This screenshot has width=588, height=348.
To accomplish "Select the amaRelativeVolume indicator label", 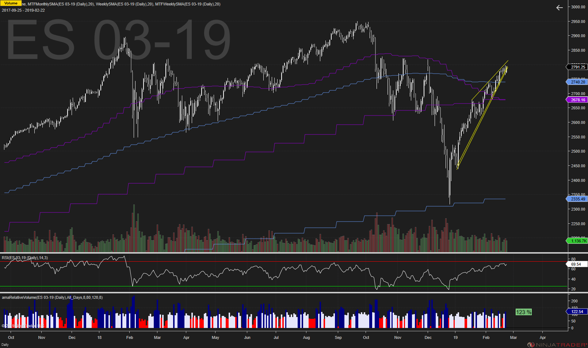I will coord(52,297).
